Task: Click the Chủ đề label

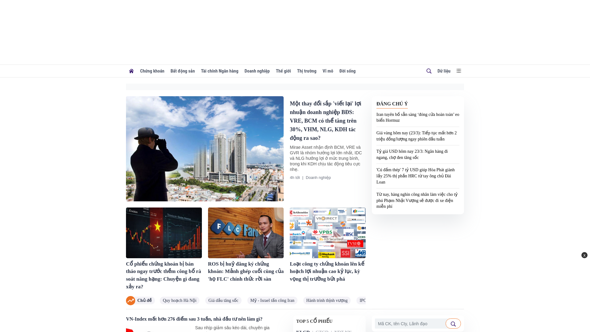Action: tap(144, 300)
